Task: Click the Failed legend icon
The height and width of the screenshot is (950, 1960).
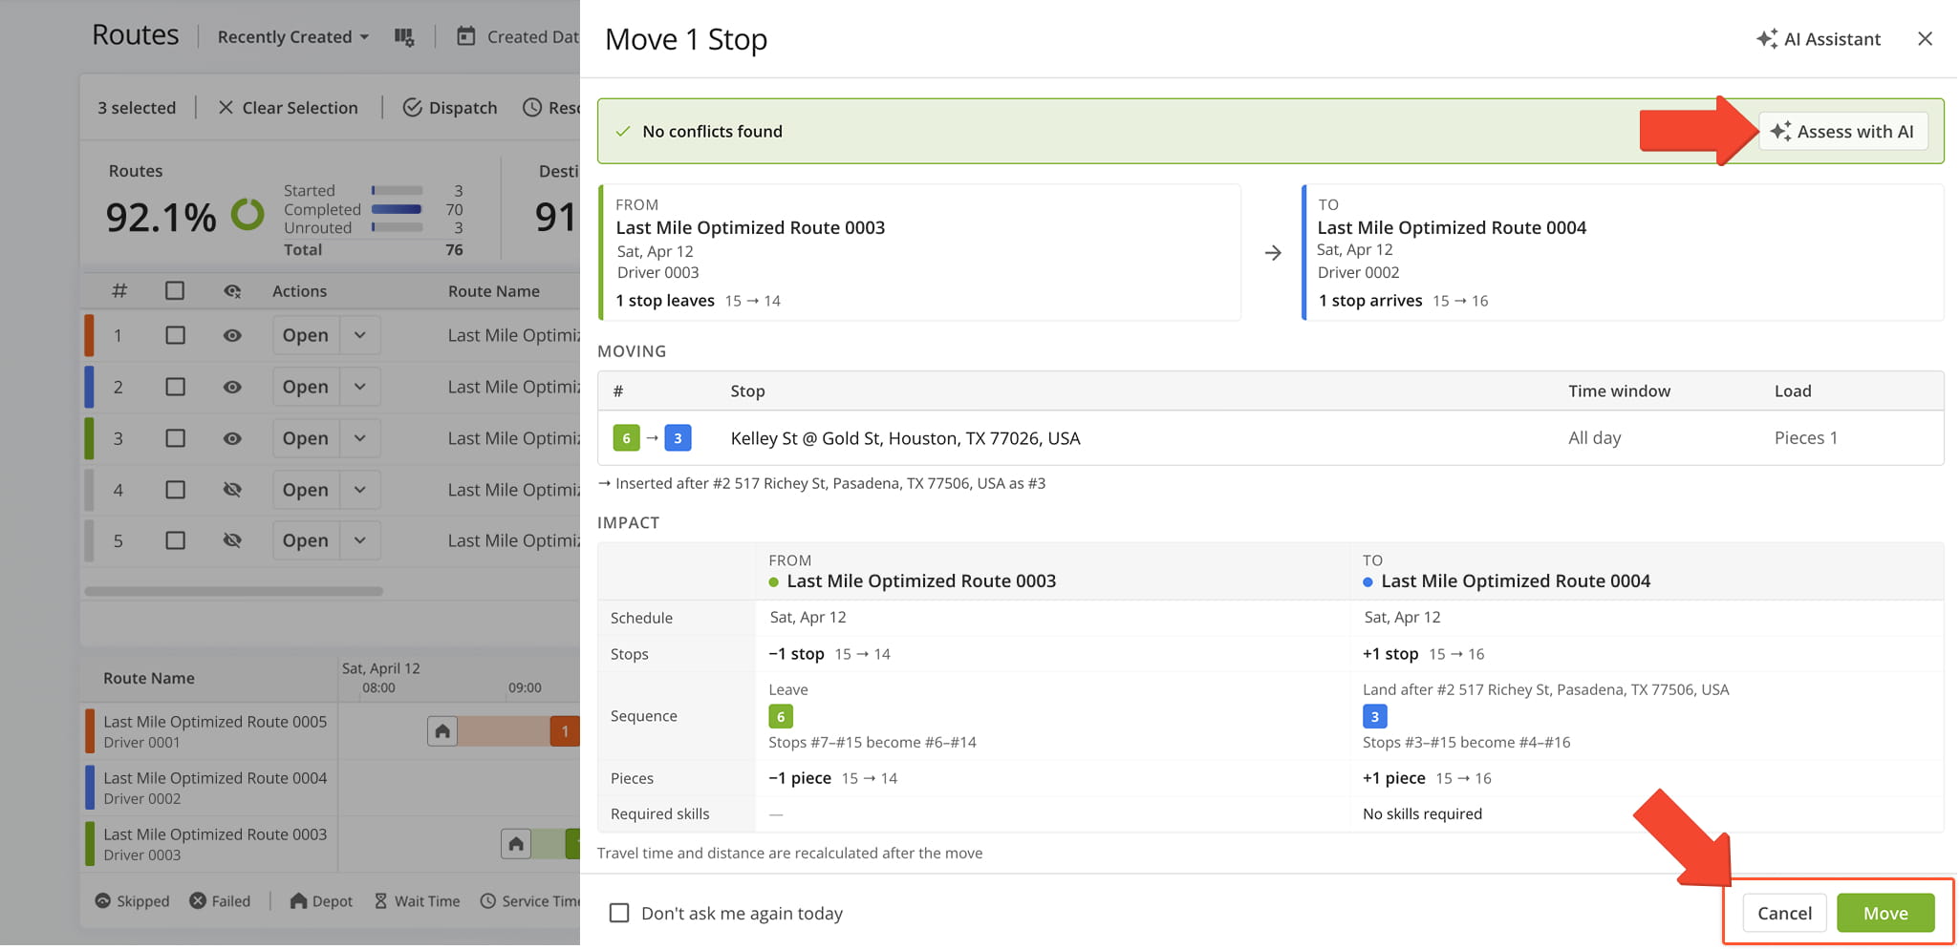Action: (198, 900)
